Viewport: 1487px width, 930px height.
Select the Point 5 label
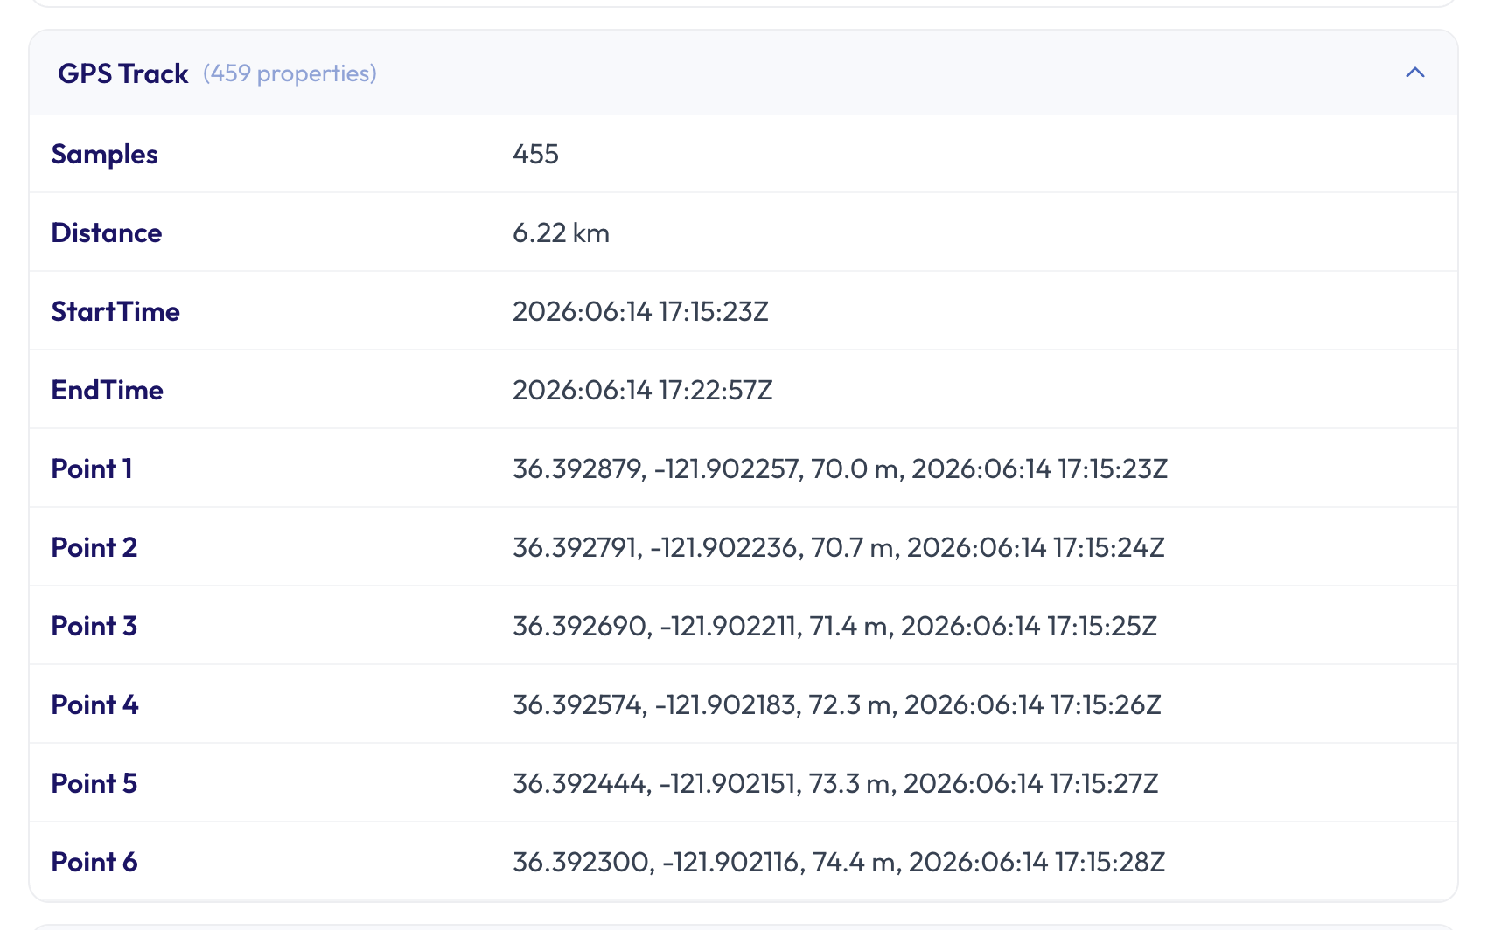click(94, 783)
